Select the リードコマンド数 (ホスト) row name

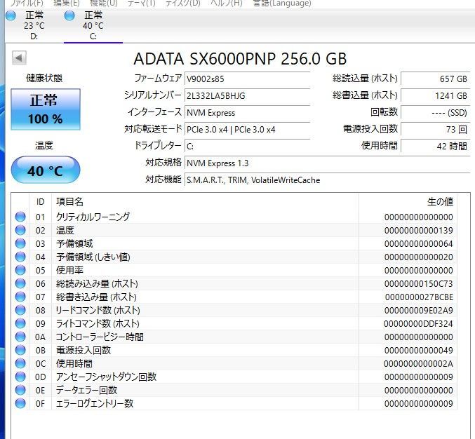pos(98,310)
